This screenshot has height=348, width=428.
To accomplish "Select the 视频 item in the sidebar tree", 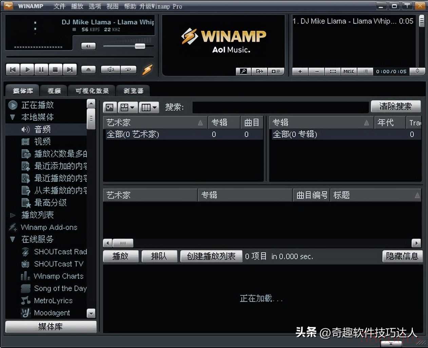I will [42, 141].
